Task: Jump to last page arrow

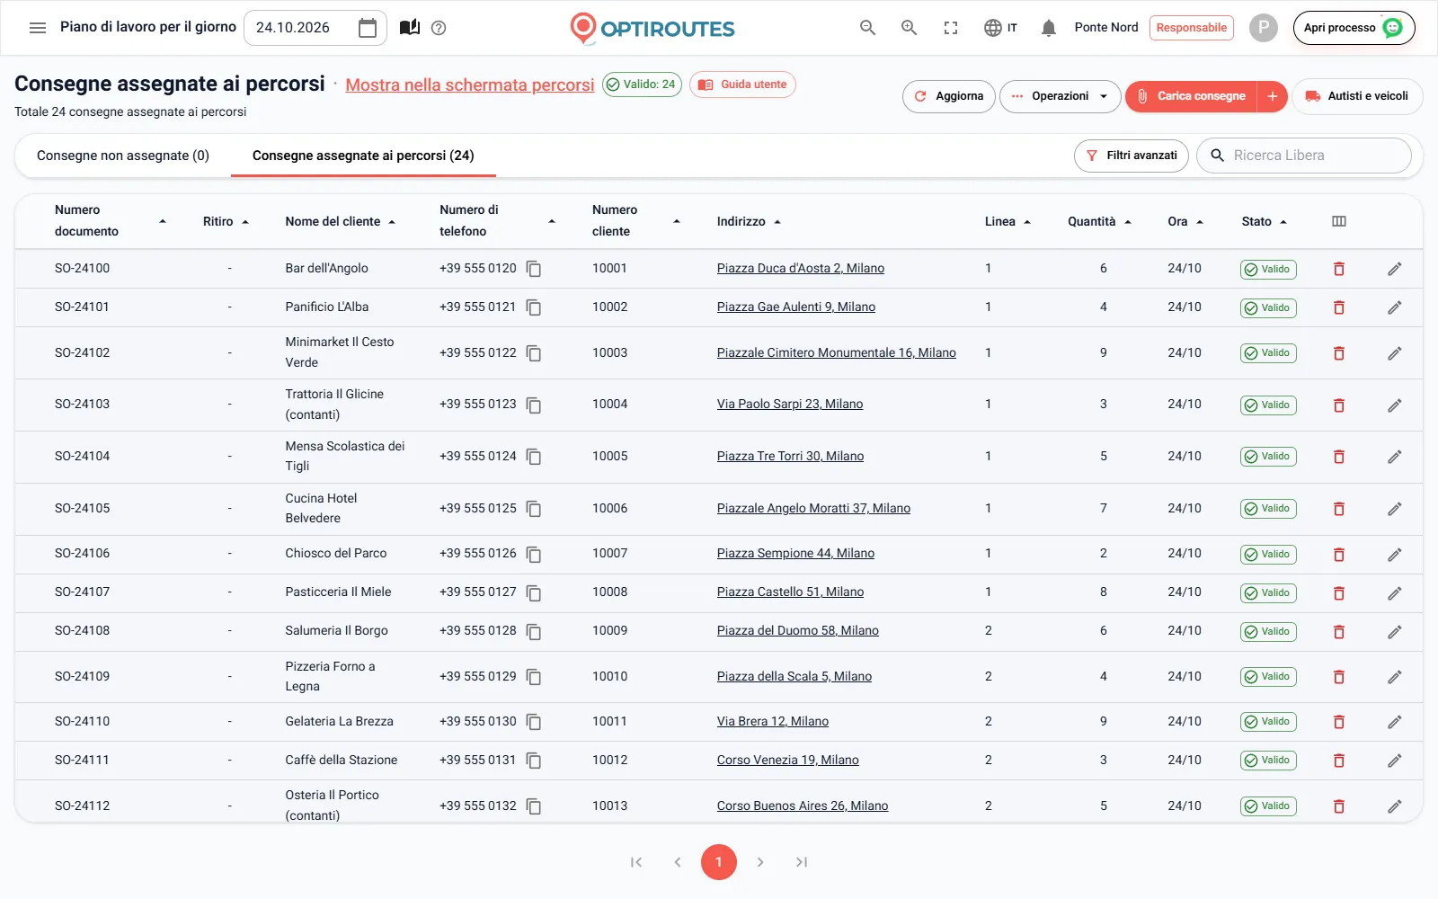Action: [x=802, y=862]
